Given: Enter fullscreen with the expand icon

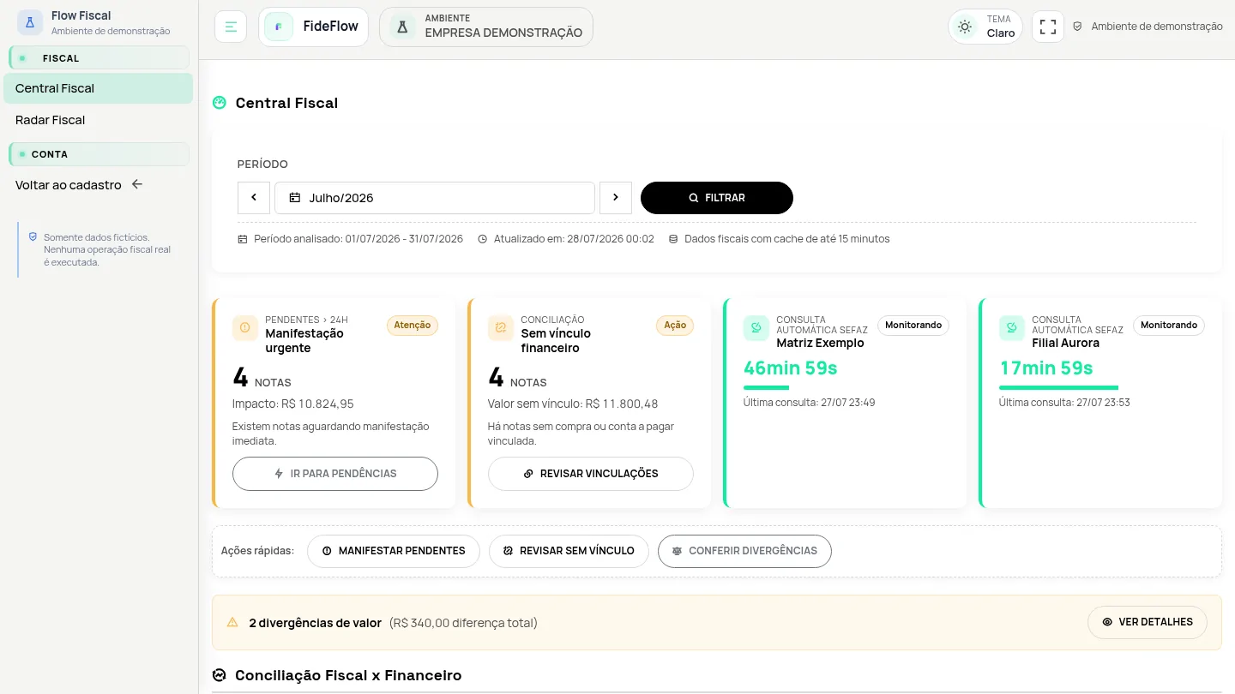Looking at the screenshot, I should click(x=1048, y=27).
